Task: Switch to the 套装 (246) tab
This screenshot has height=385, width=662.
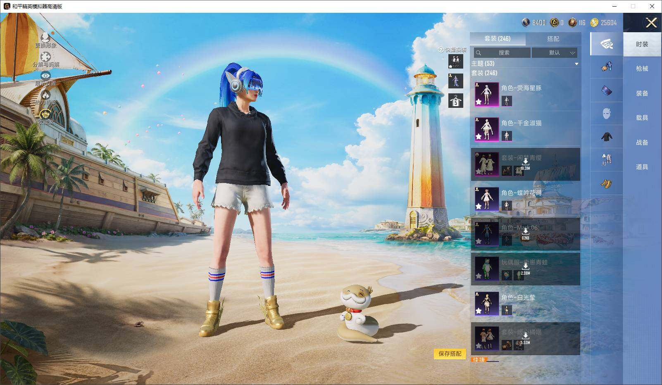Action: click(498, 38)
